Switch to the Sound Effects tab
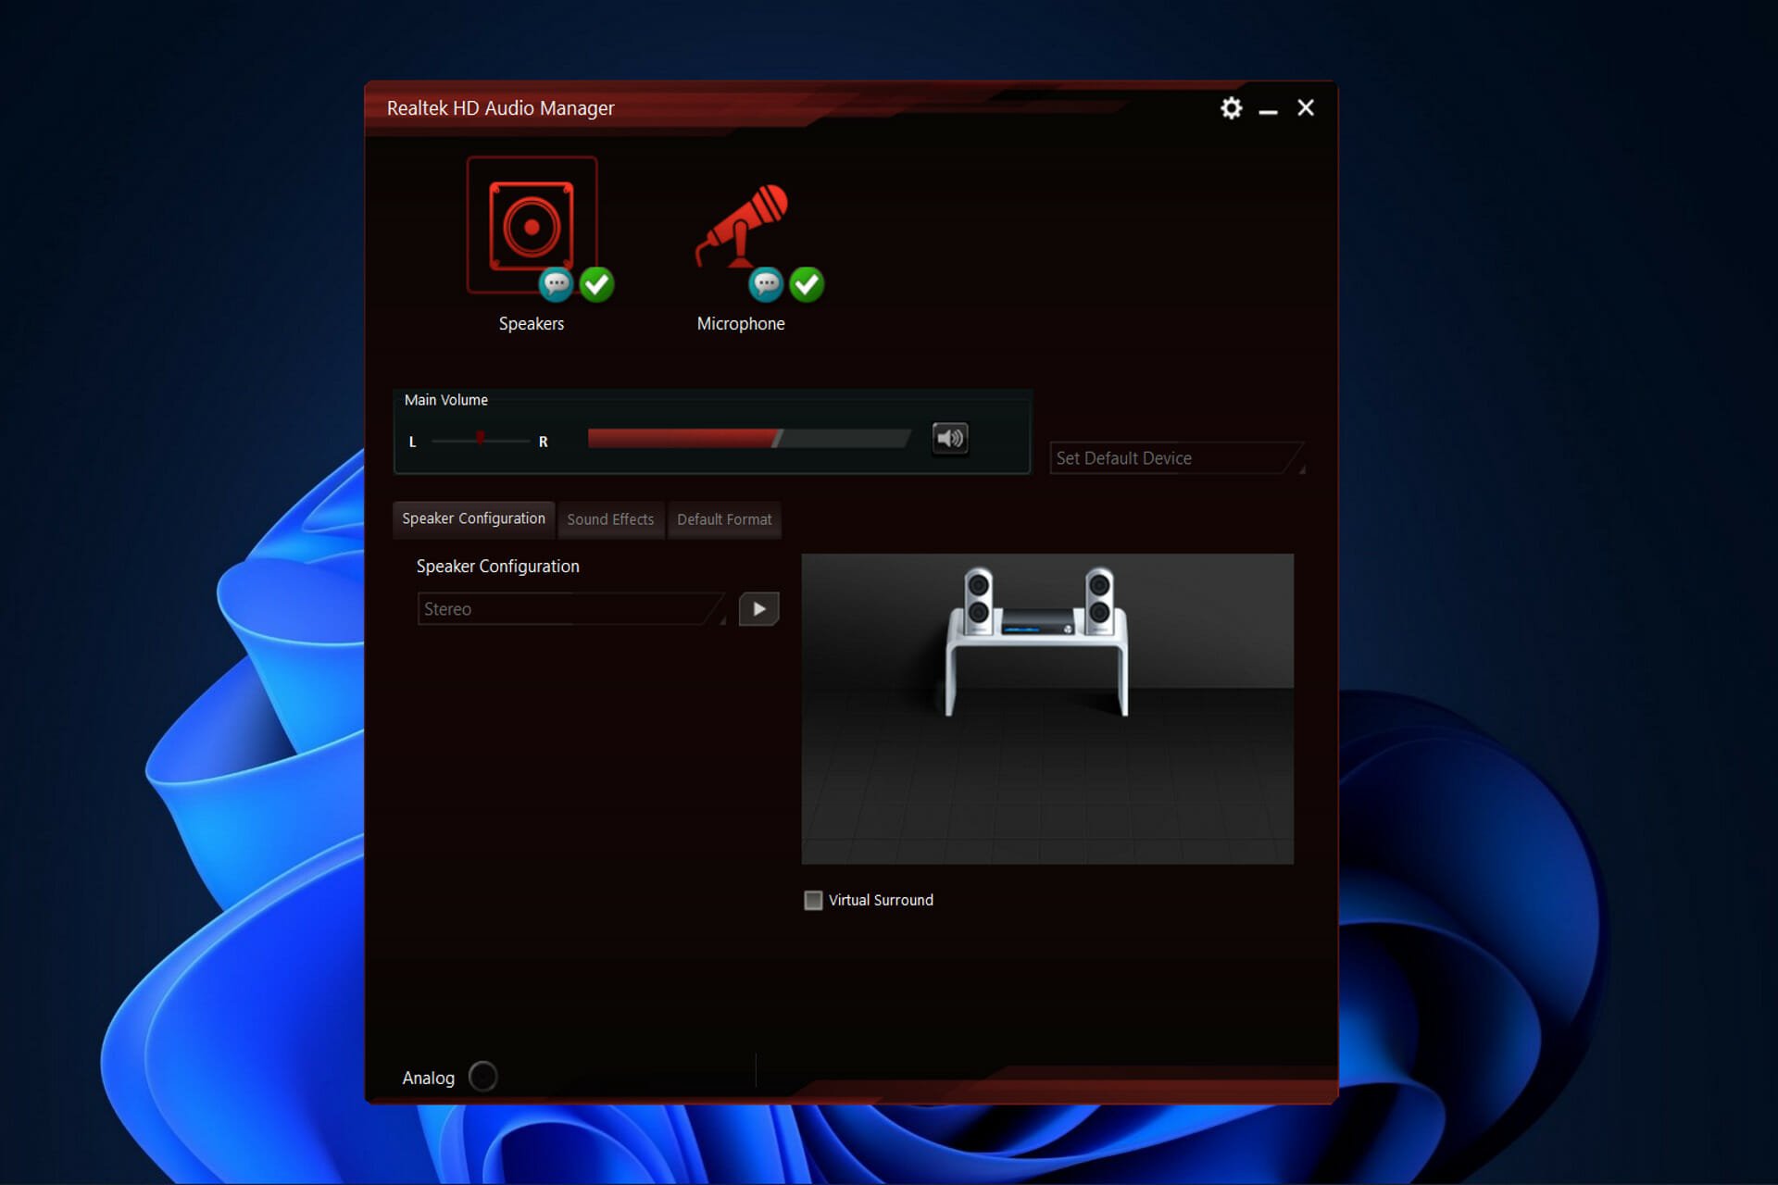1778x1185 pixels. [610, 518]
